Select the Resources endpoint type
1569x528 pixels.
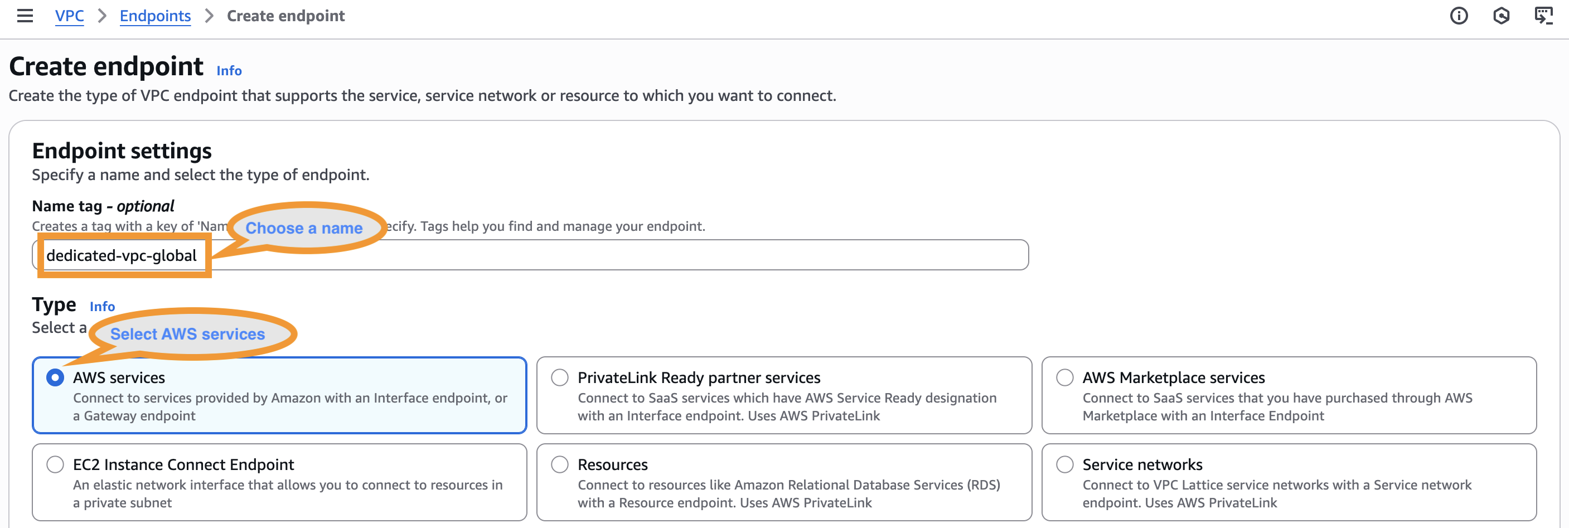559,464
